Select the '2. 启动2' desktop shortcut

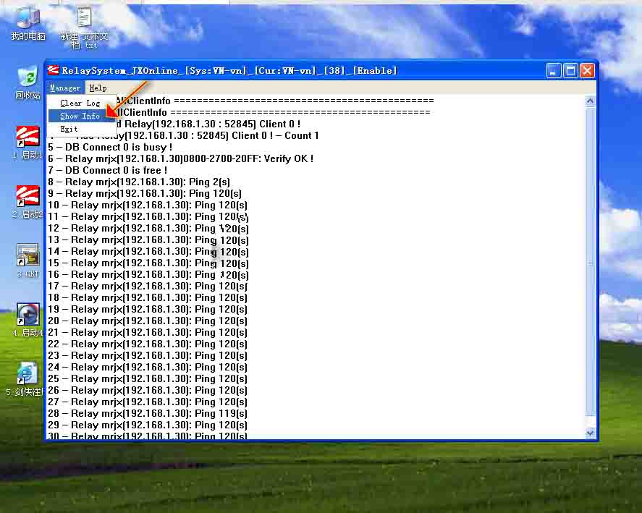point(27,202)
